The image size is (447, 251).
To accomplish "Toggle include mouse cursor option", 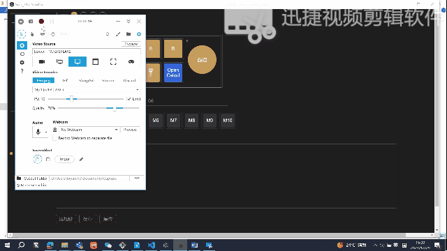I will click(22, 34).
